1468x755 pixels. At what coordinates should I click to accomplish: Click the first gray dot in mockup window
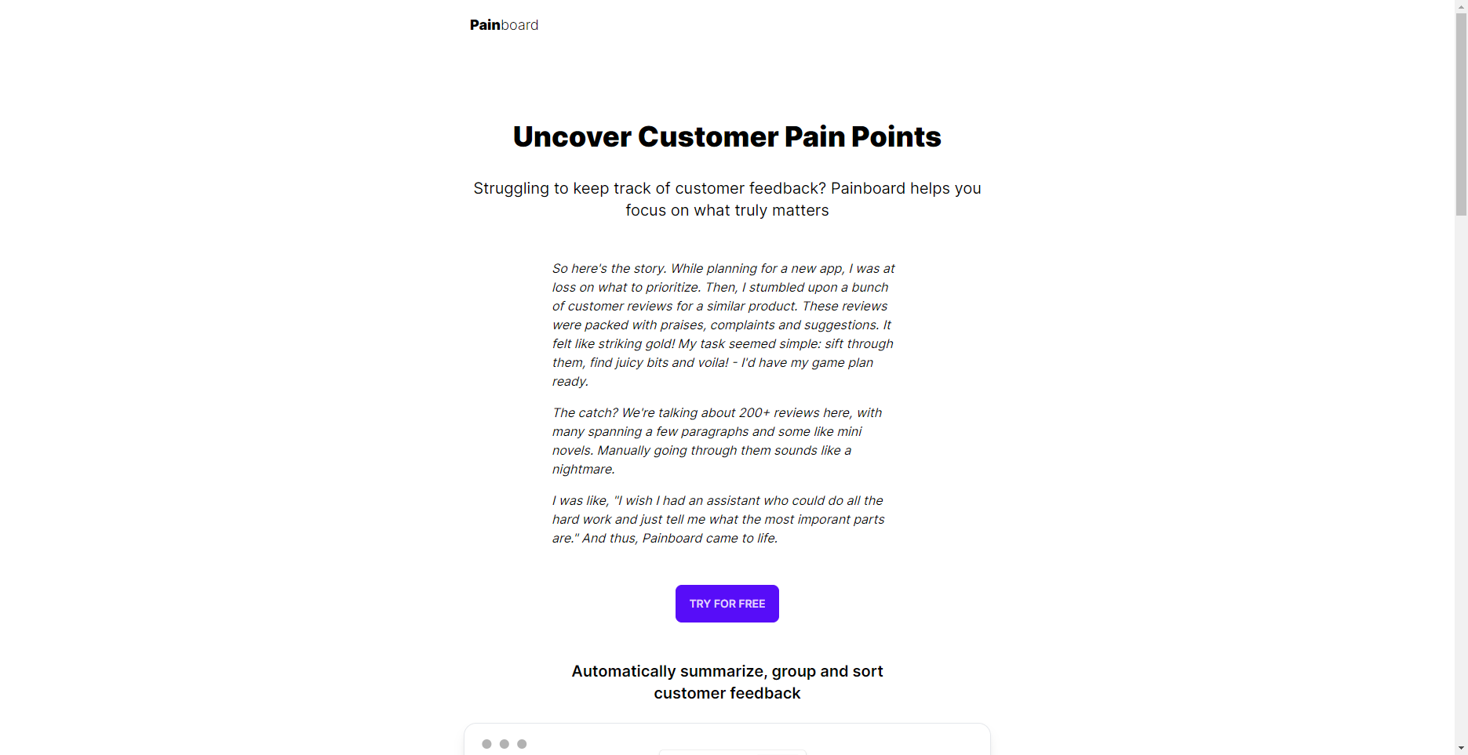pyautogui.click(x=486, y=744)
